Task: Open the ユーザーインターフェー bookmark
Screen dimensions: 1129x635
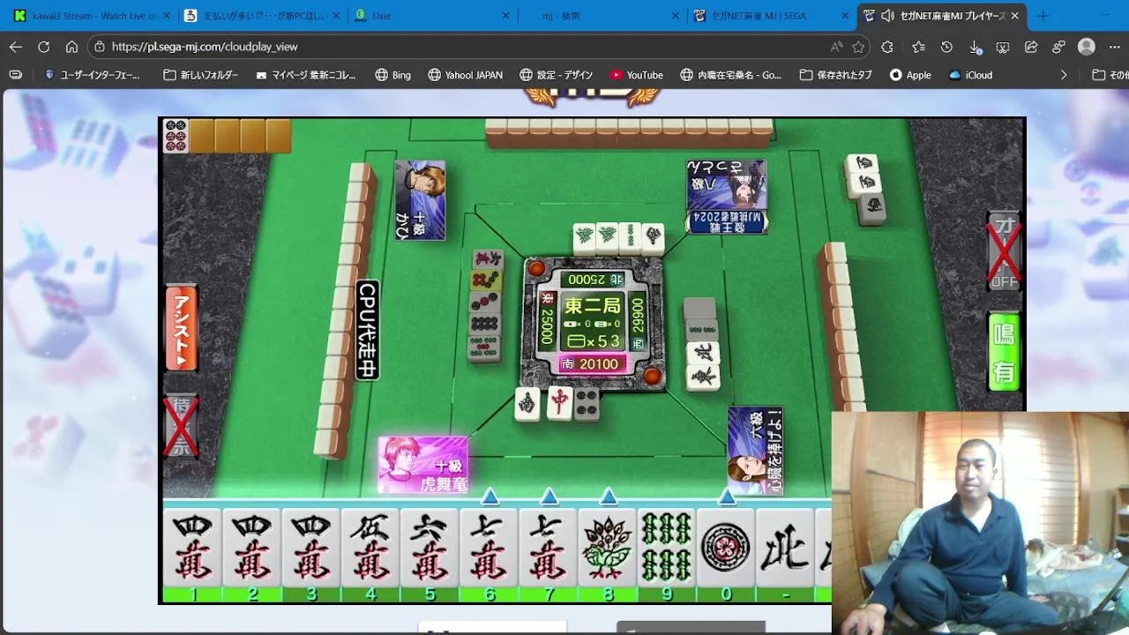Action: pyautogui.click(x=92, y=75)
